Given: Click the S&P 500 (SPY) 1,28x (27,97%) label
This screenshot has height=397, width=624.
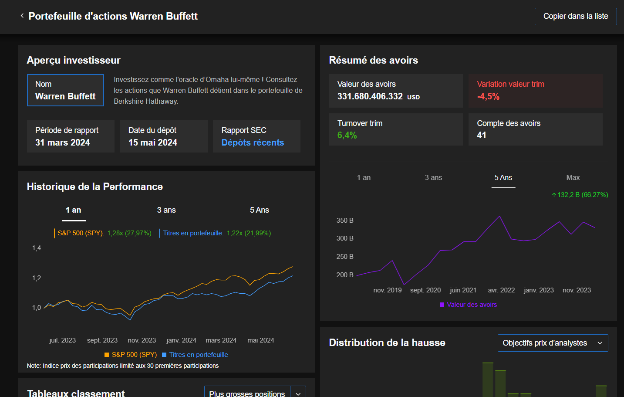Looking at the screenshot, I should [105, 233].
